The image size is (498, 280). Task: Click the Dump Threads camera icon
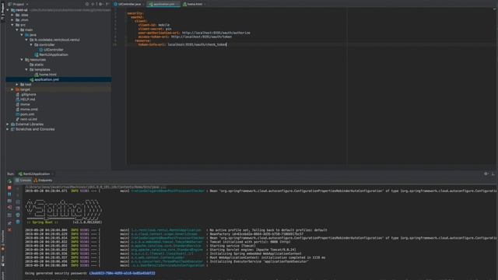(9, 201)
